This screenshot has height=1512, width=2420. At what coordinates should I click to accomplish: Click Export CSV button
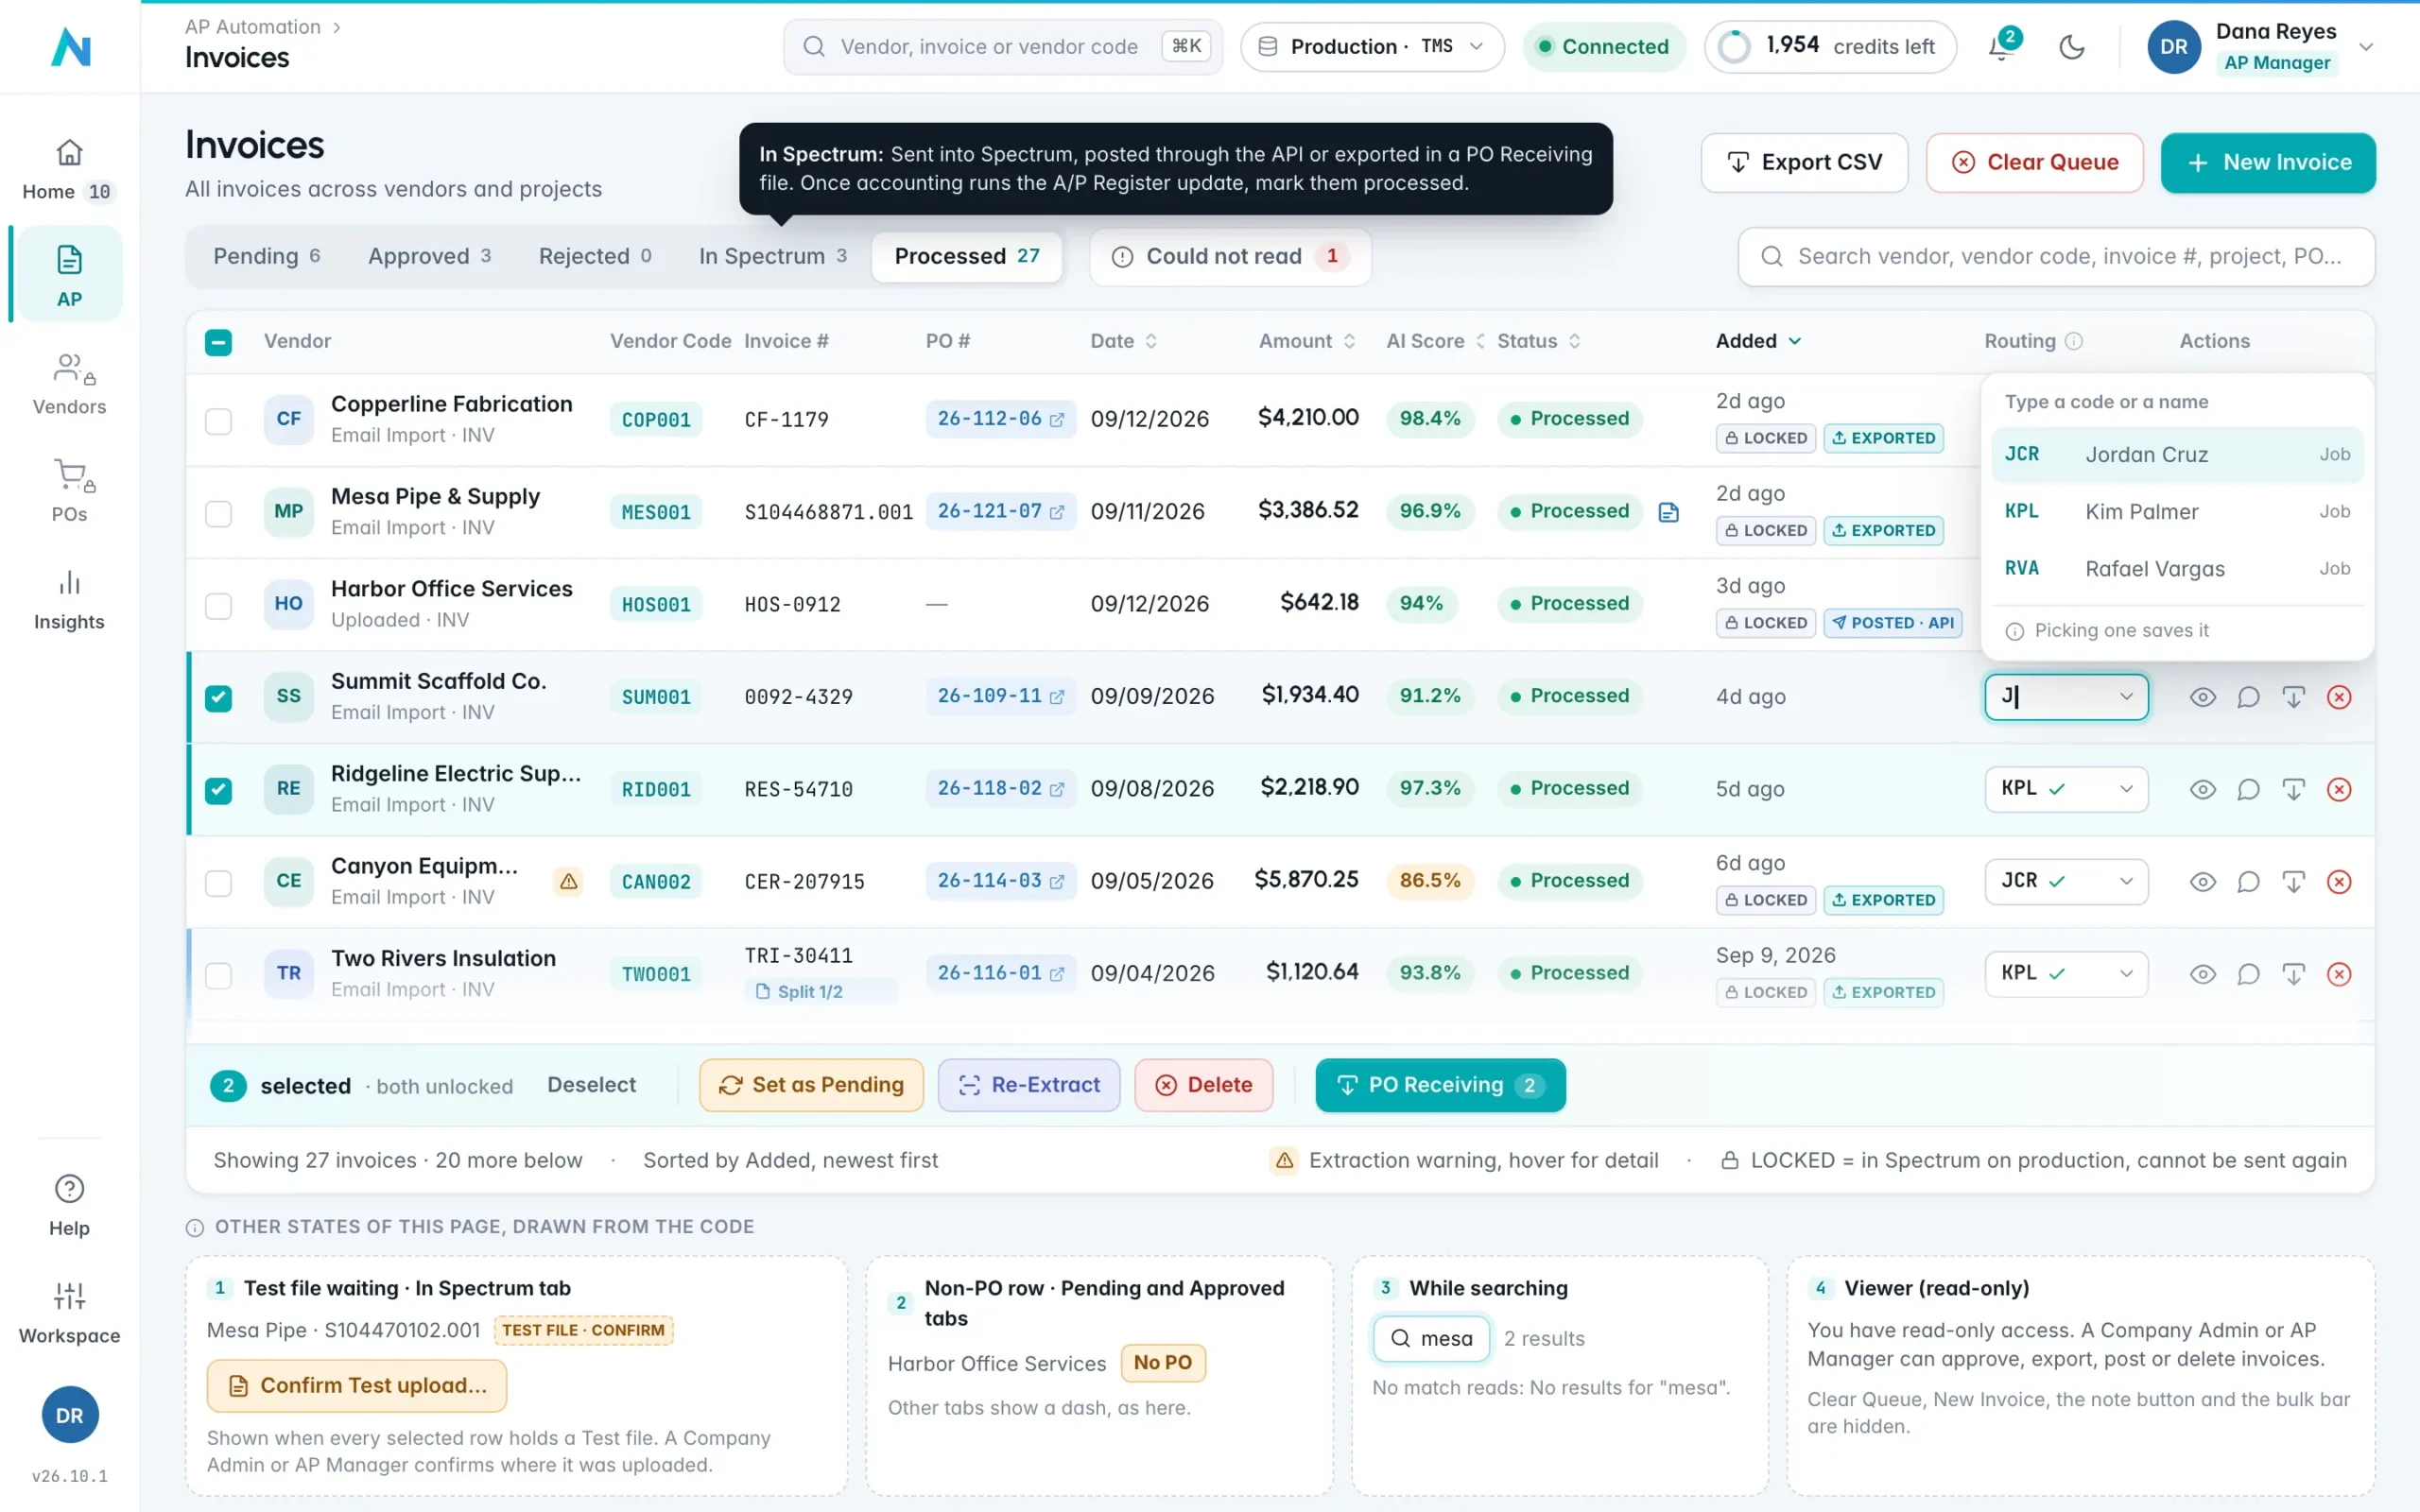[1804, 162]
